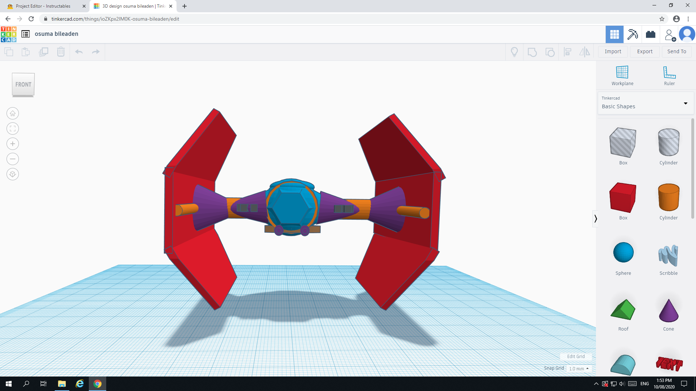This screenshot has width=696, height=391.
Task: Click the Group shapes icon
Action: [532, 52]
